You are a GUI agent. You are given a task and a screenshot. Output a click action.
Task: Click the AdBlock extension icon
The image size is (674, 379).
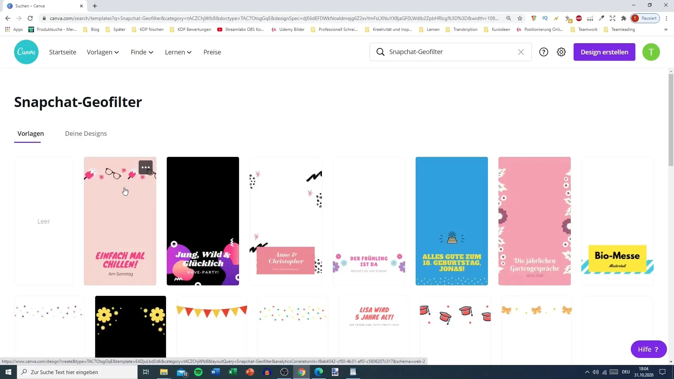(x=579, y=18)
